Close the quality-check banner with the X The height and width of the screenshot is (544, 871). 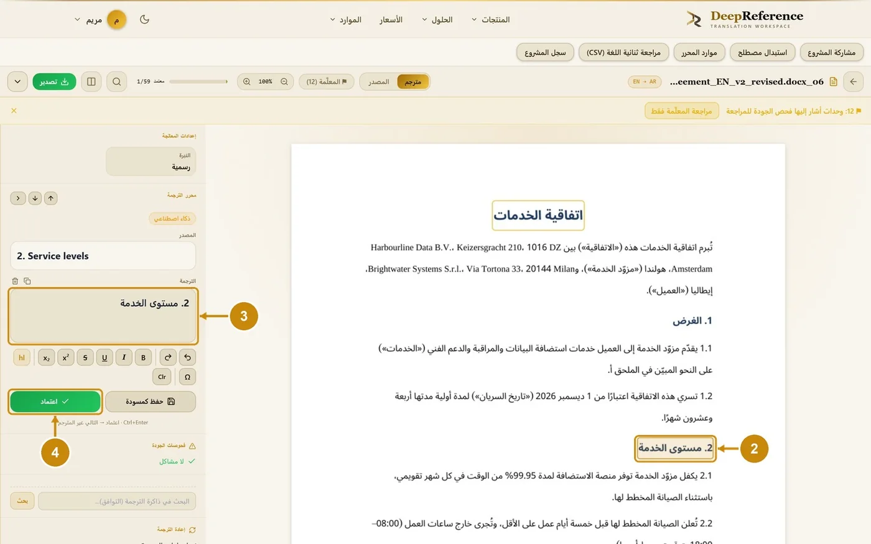click(x=14, y=111)
